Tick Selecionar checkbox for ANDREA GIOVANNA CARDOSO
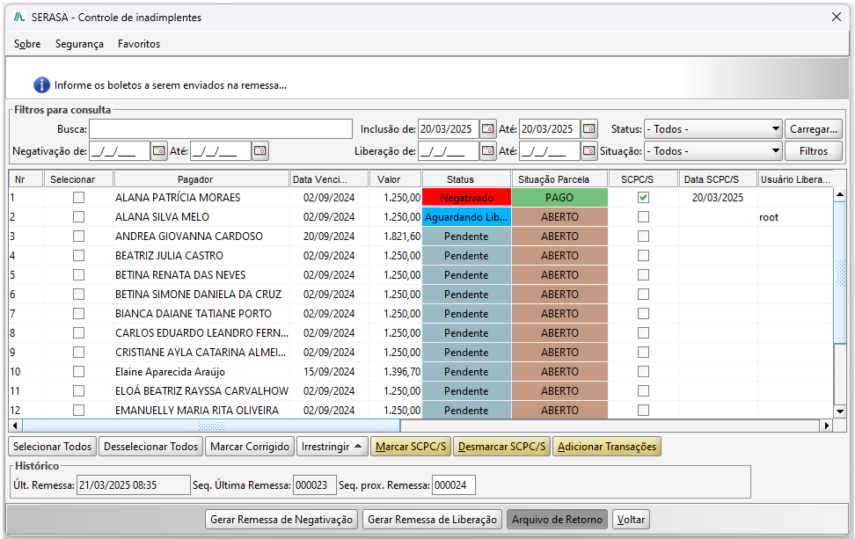Viewport: 855px width, 539px height. click(78, 236)
